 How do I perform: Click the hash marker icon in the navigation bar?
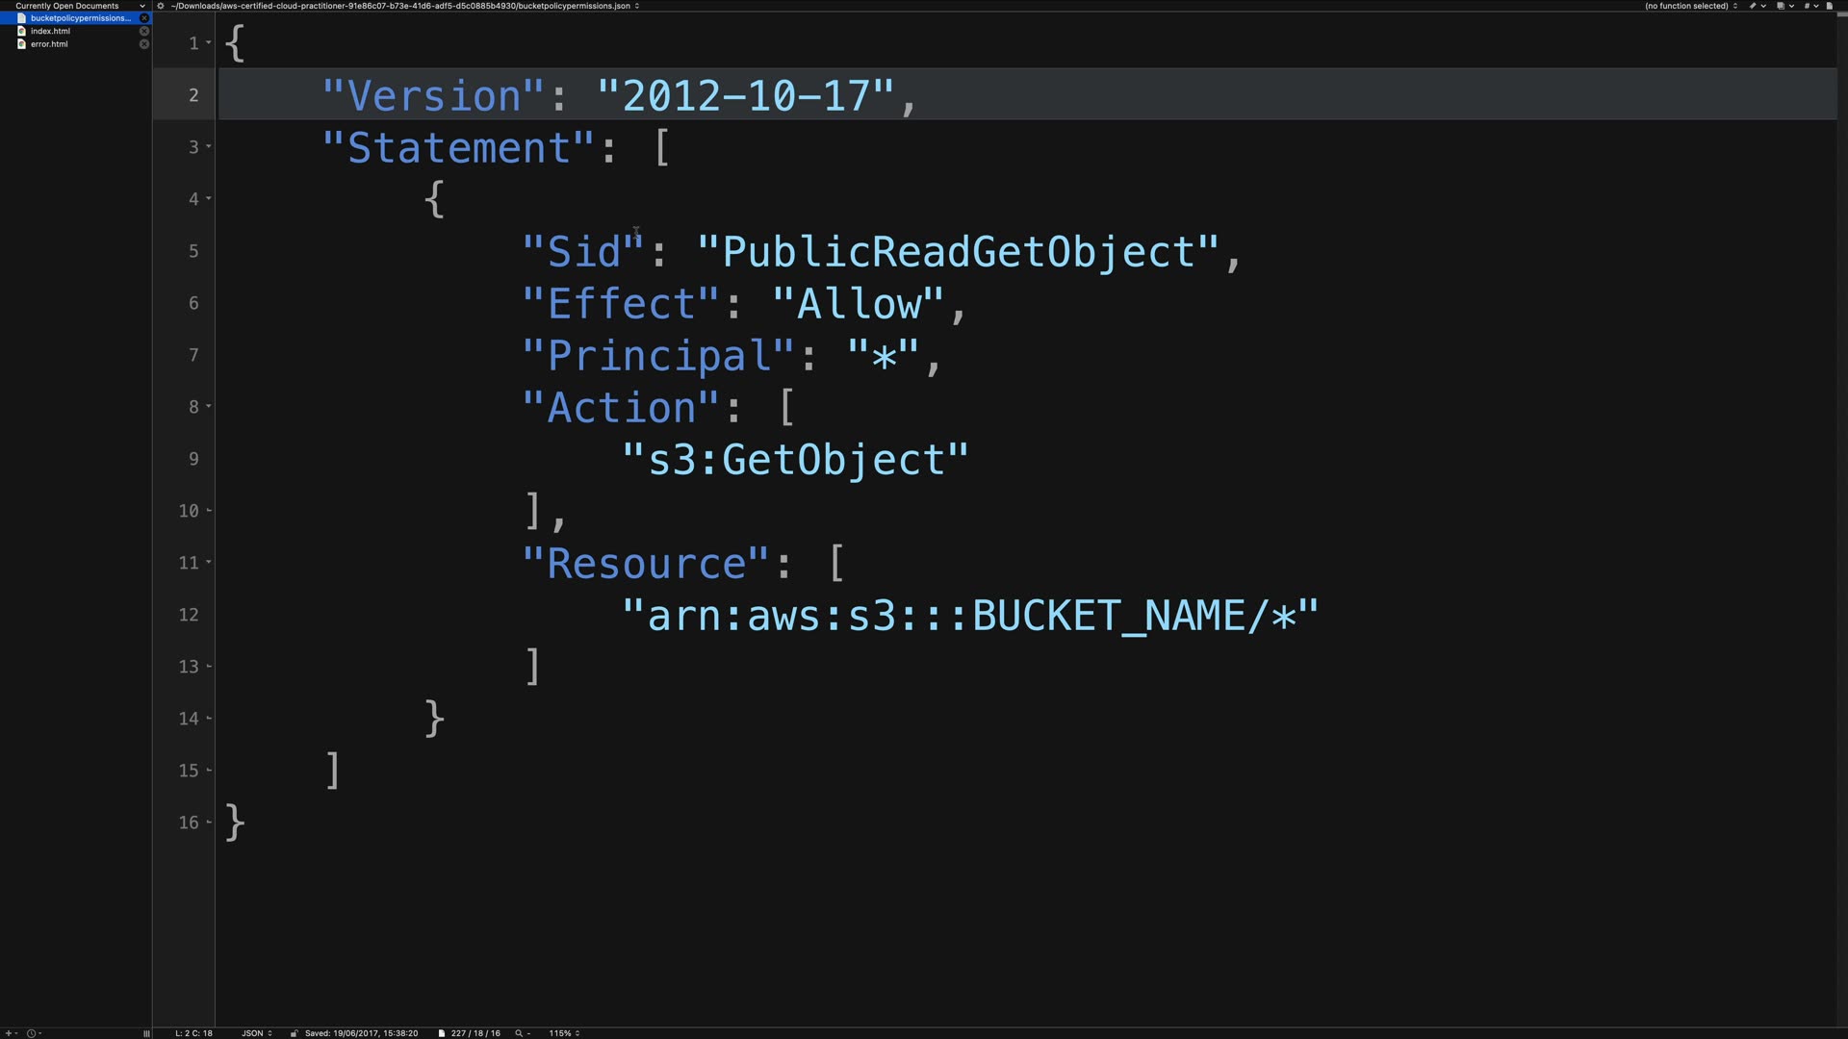1807,6
